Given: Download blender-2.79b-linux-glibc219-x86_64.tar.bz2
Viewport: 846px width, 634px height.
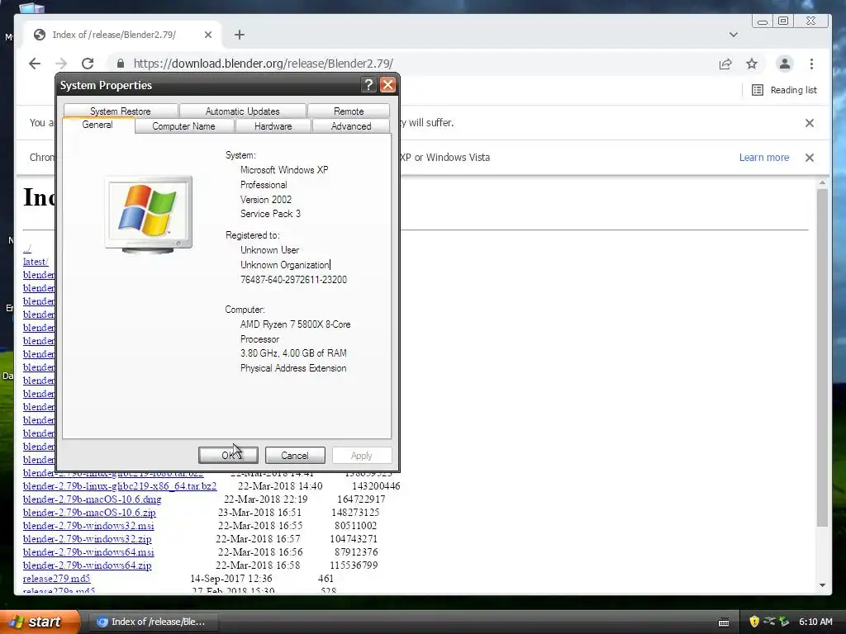Looking at the screenshot, I should coord(120,485).
